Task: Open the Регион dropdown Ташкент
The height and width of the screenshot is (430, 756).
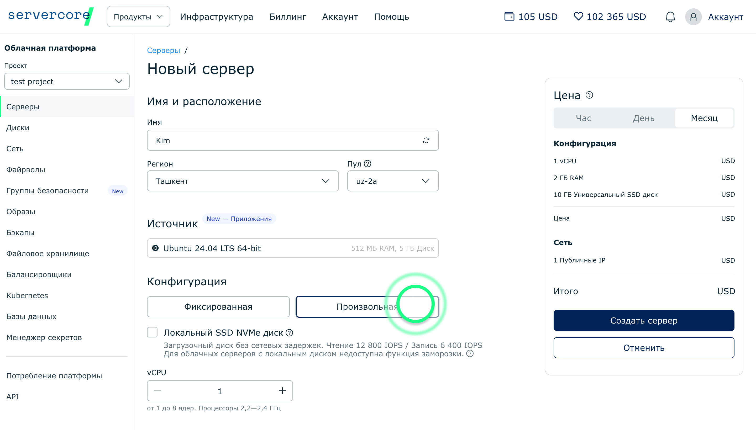Action: click(x=243, y=181)
